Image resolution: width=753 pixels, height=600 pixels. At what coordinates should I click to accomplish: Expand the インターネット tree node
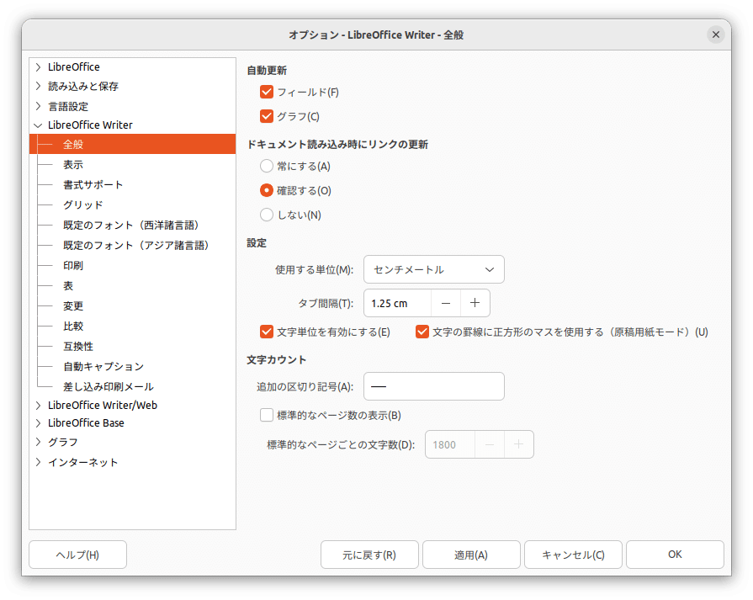point(39,462)
